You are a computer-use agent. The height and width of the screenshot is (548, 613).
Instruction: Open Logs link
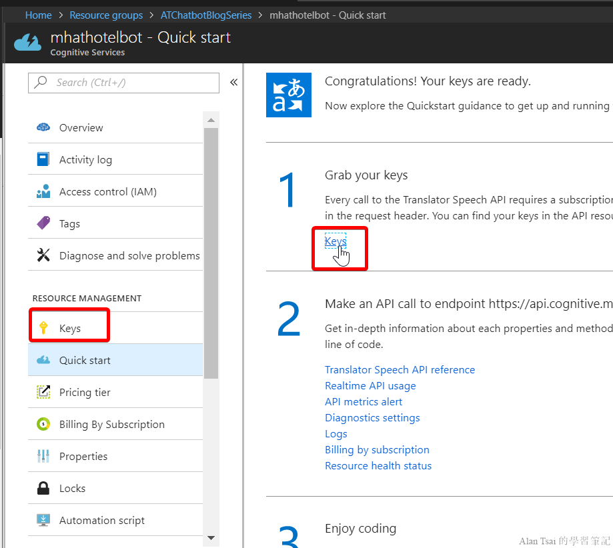(x=336, y=434)
